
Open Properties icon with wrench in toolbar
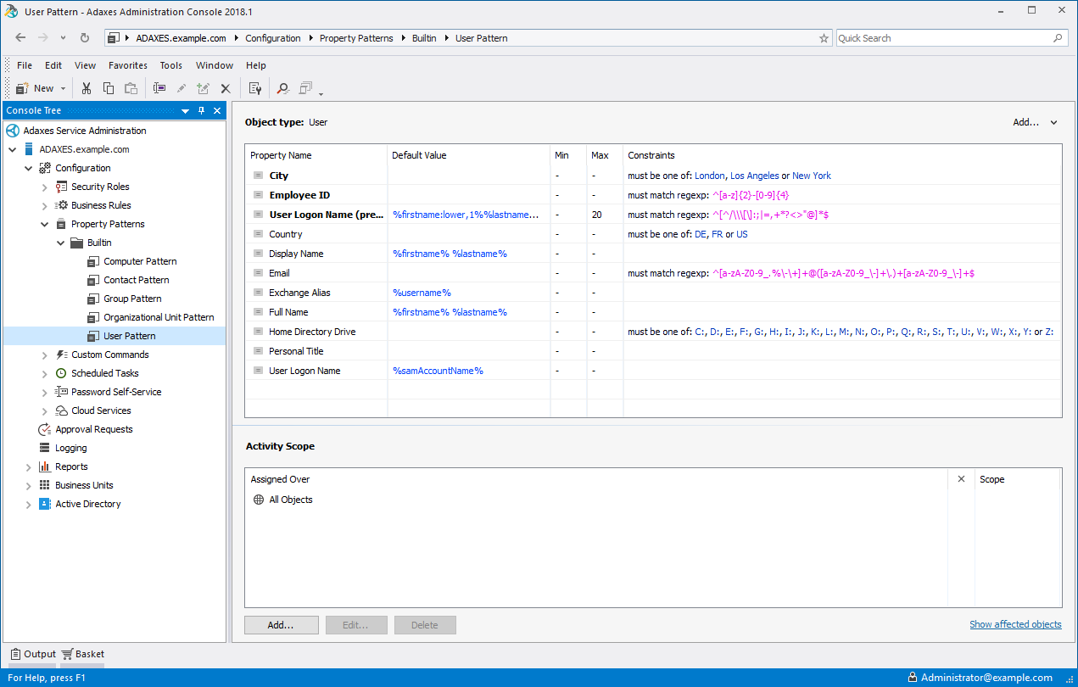pos(255,88)
